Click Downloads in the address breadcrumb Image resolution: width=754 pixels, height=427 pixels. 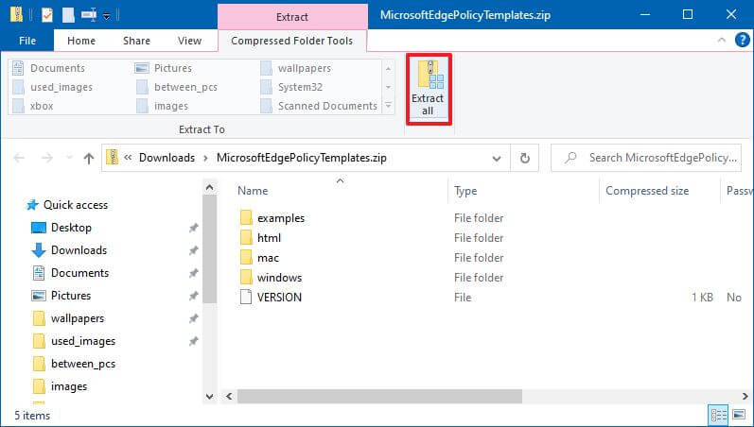(167, 158)
